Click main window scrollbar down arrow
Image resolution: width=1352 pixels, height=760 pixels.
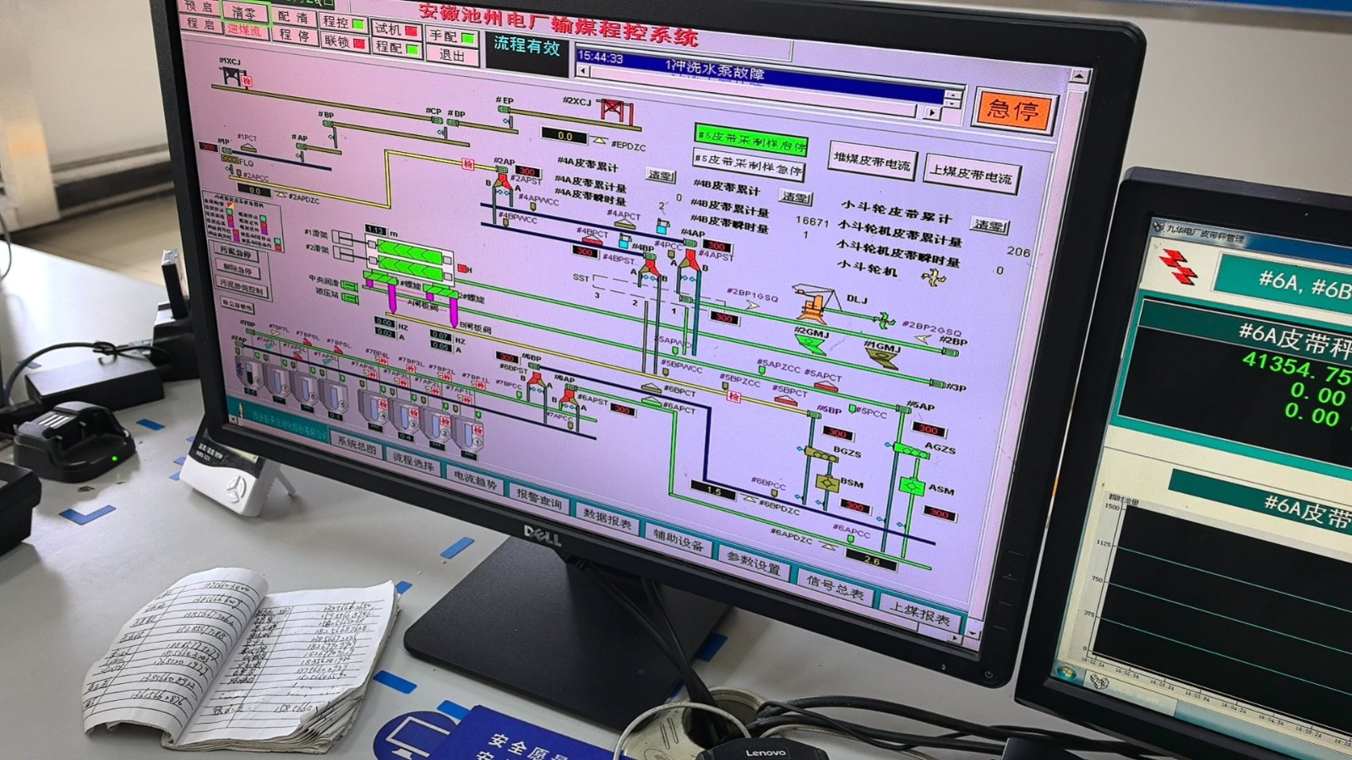click(x=972, y=632)
